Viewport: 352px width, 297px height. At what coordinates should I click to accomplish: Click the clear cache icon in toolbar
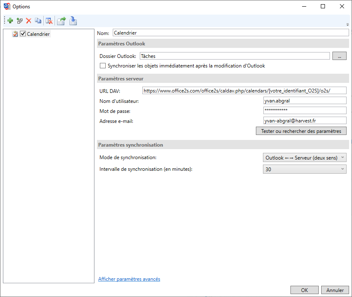pos(49,20)
